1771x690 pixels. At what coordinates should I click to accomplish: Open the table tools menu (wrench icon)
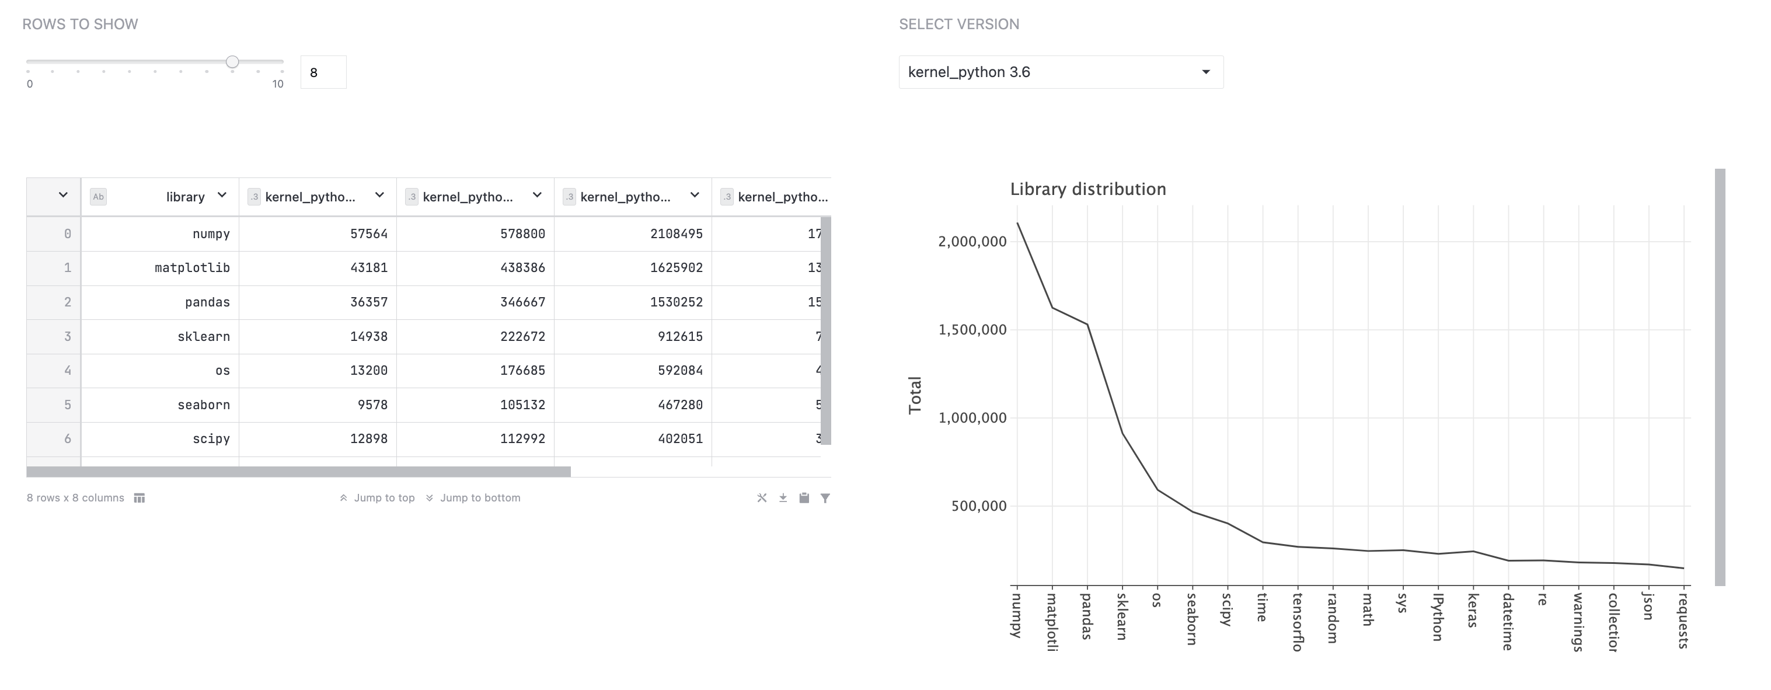762,497
